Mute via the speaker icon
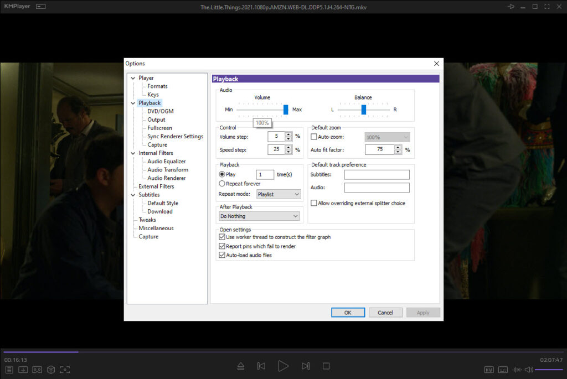The image size is (567, 379). (x=529, y=370)
